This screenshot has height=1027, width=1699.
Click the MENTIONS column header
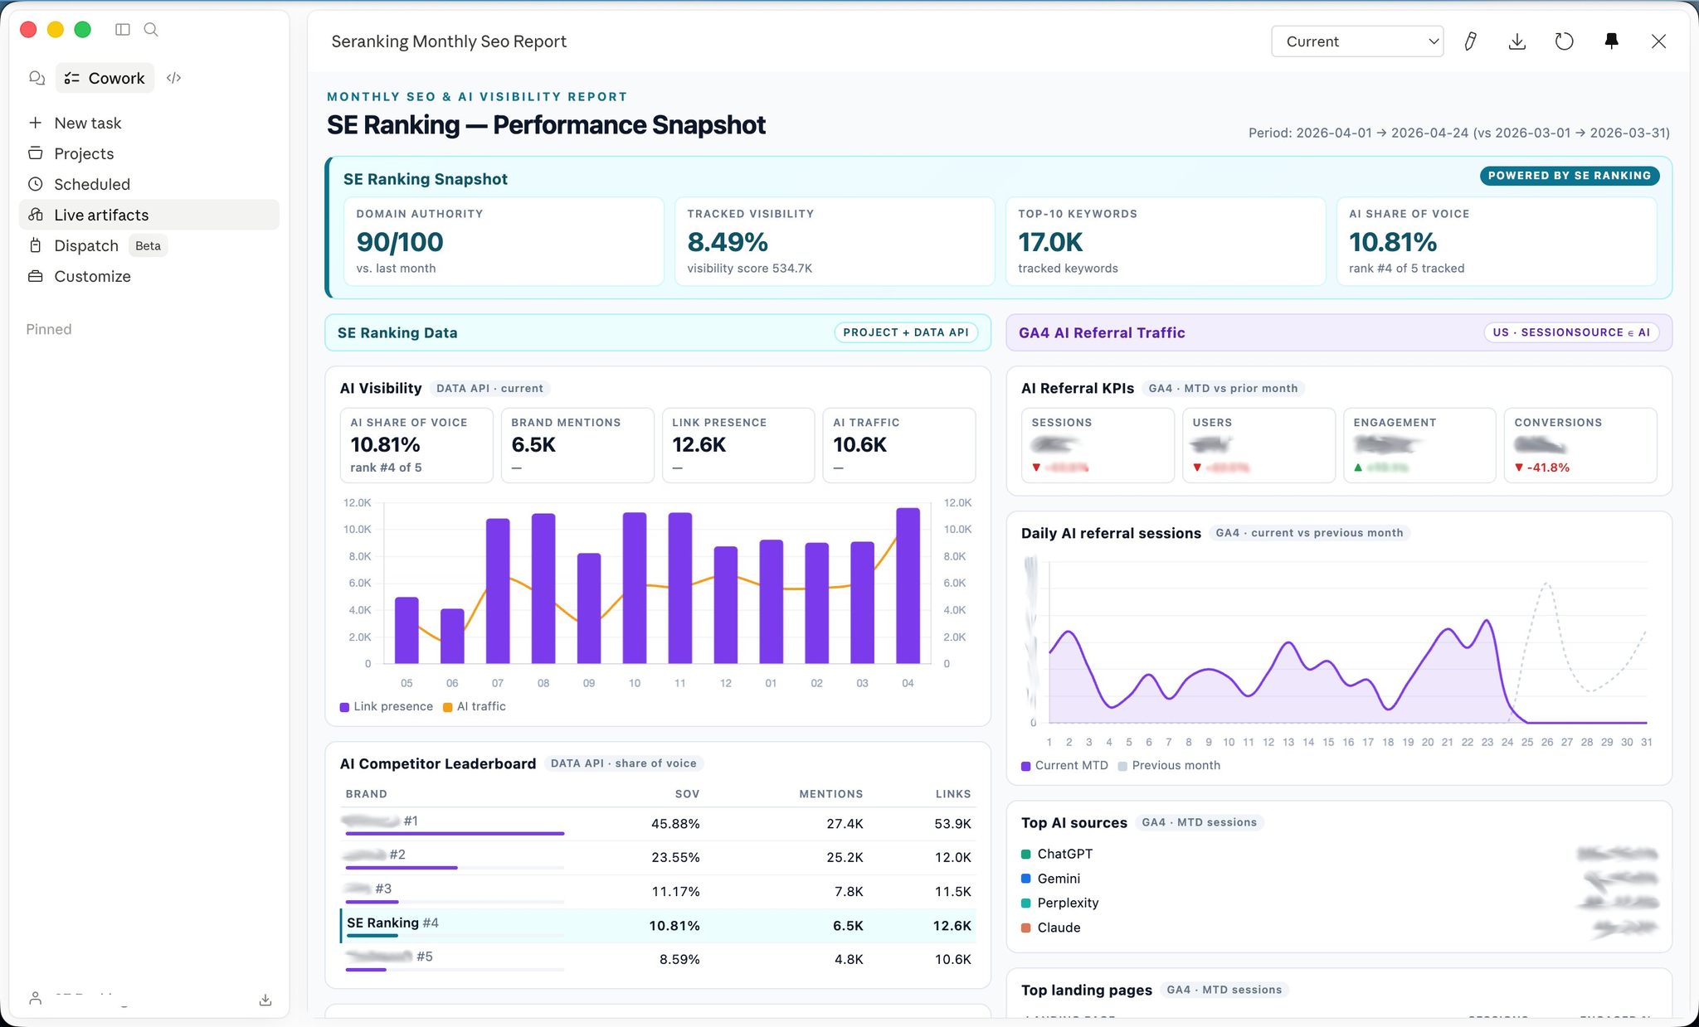[830, 794]
